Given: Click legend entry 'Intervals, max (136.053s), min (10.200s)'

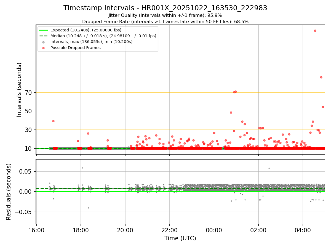Looking at the screenshot, I should tap(91, 42).
